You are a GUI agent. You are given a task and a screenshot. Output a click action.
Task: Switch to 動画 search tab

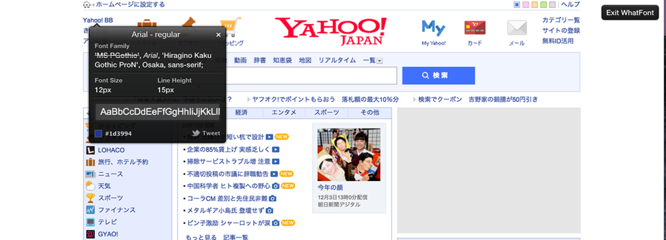coord(240,60)
